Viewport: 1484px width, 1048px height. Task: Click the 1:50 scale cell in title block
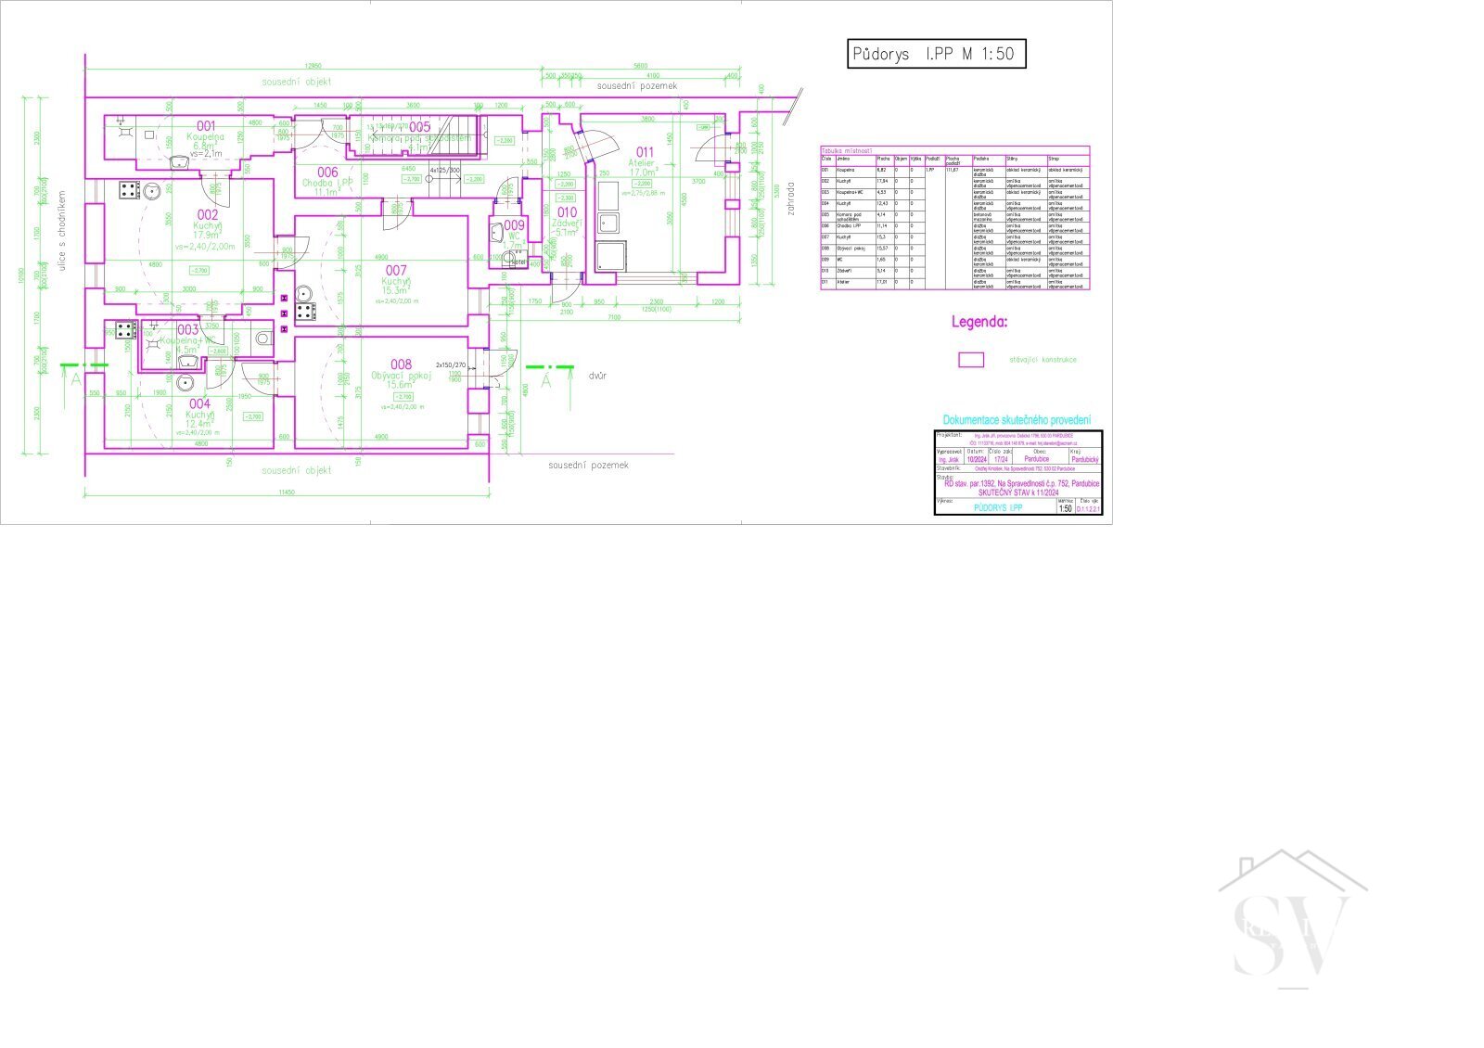[1065, 508]
